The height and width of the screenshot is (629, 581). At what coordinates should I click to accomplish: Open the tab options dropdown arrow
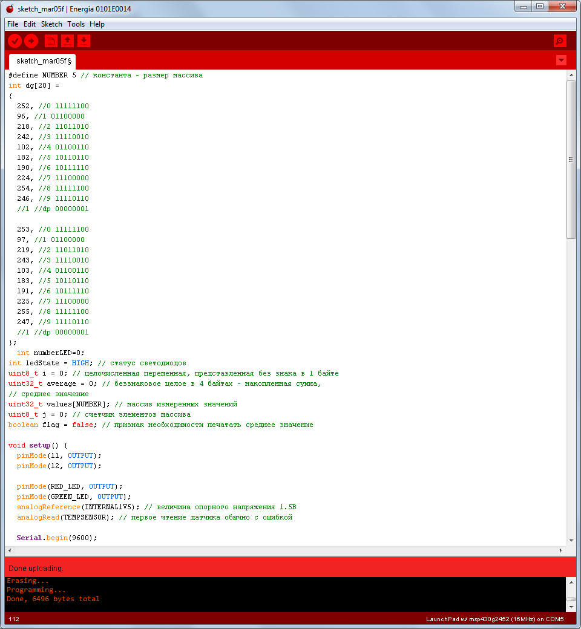point(561,60)
